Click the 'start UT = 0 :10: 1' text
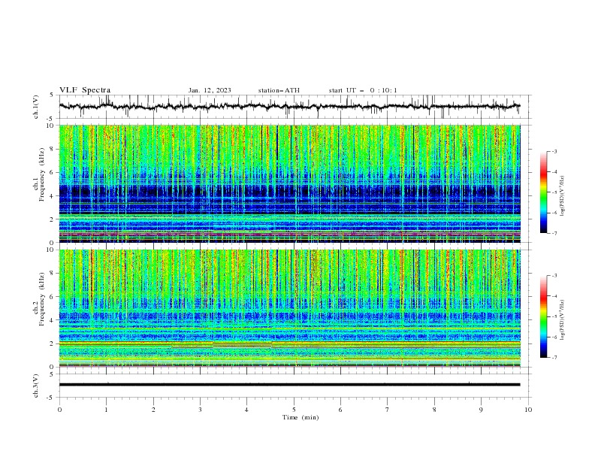Screen dimensions: 595x460 click(363, 90)
